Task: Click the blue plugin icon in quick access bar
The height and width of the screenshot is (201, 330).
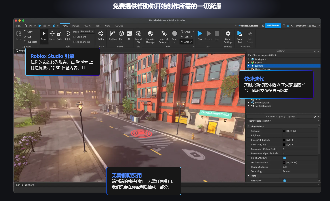Action: pyautogui.click(x=54, y=26)
